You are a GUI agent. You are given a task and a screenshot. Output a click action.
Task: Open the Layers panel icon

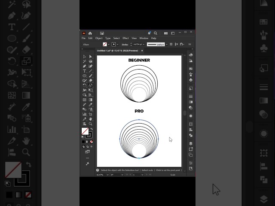tap(191, 143)
